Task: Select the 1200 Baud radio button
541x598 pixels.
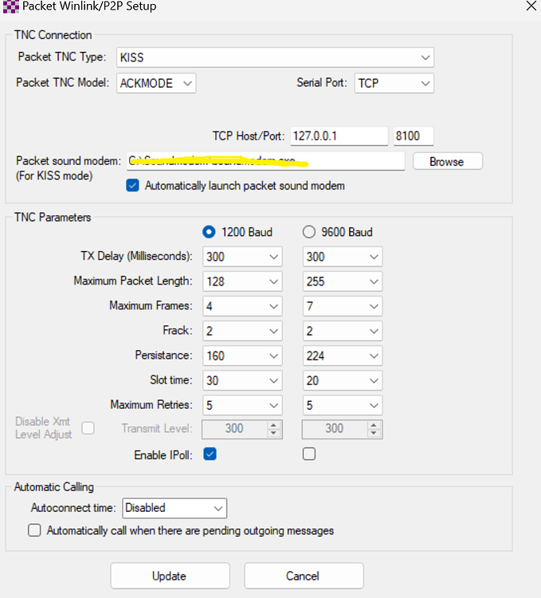Action: [x=210, y=232]
